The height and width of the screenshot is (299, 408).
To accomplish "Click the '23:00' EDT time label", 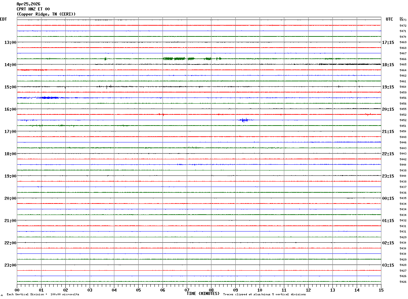I will pyautogui.click(x=10, y=265).
